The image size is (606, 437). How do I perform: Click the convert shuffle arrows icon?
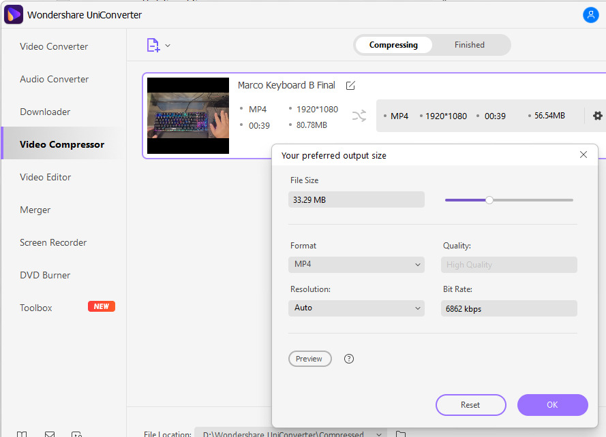[359, 116]
